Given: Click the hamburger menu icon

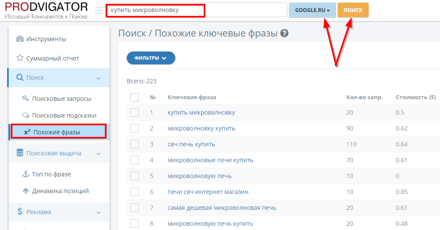Looking at the screenshot, I should point(99,10).
